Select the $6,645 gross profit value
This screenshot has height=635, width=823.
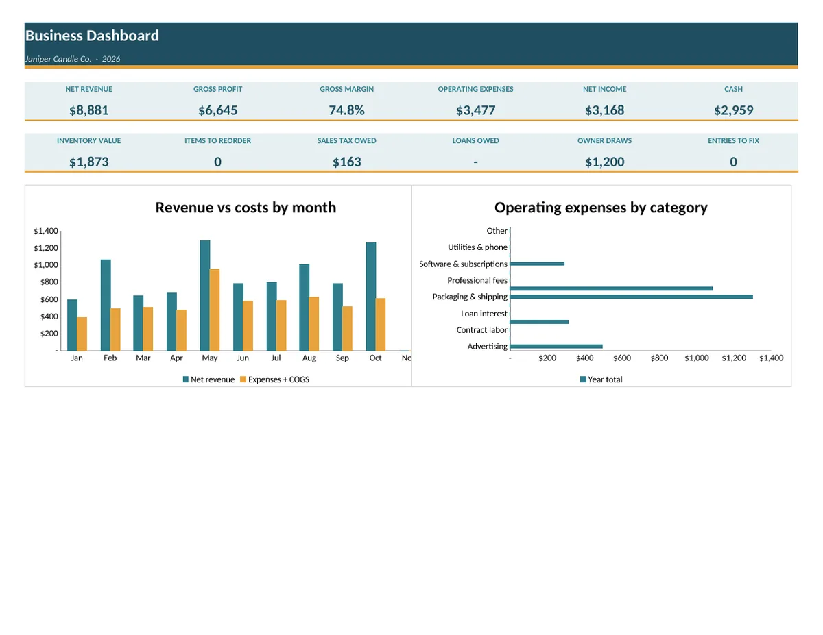pyautogui.click(x=218, y=110)
